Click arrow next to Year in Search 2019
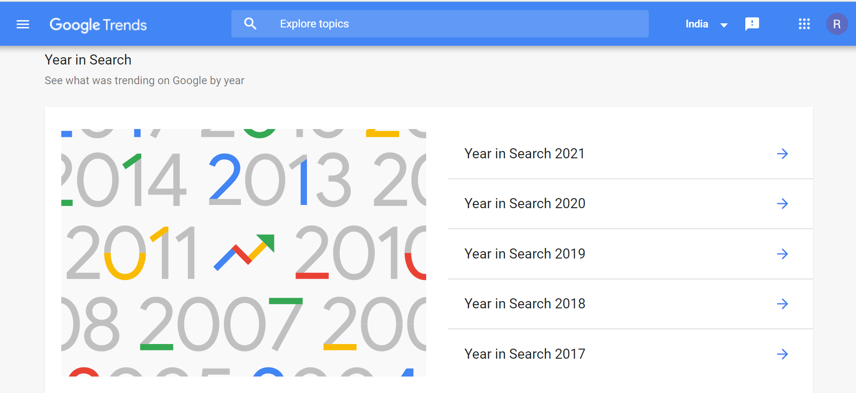856x393 pixels. [x=782, y=254]
